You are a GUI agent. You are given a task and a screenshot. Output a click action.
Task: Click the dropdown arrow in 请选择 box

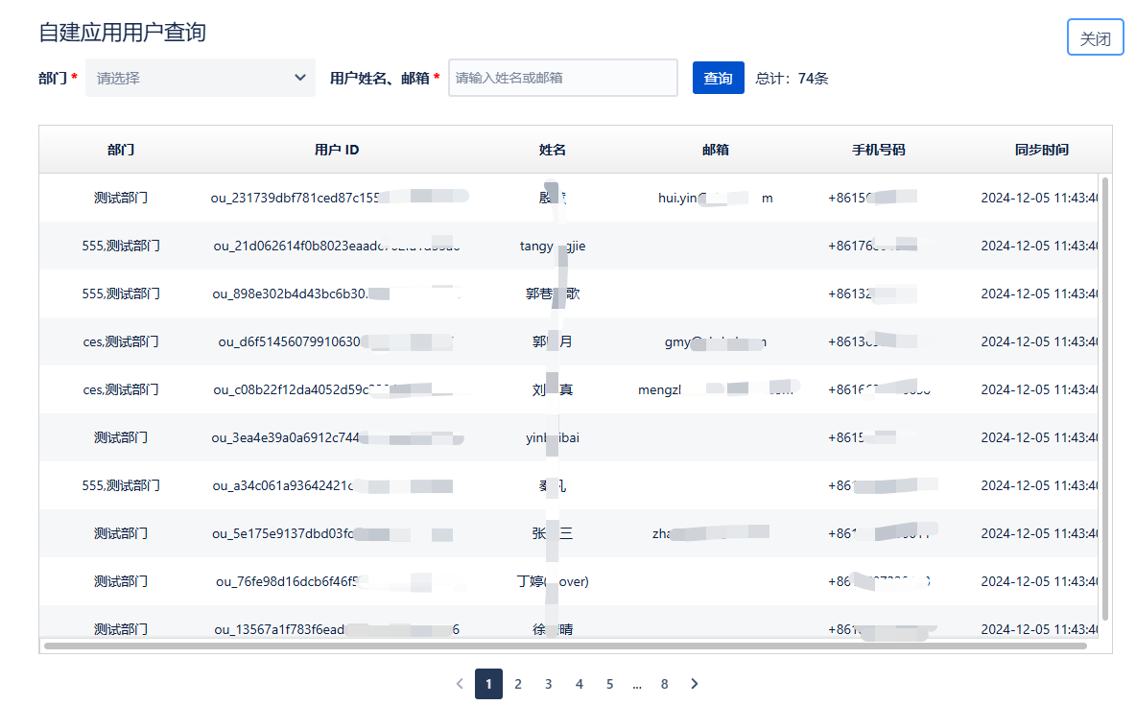[300, 78]
